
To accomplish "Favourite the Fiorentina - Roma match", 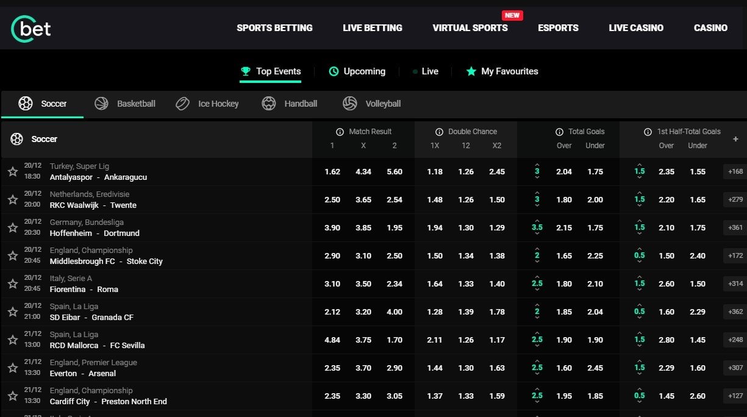I will coord(13,284).
